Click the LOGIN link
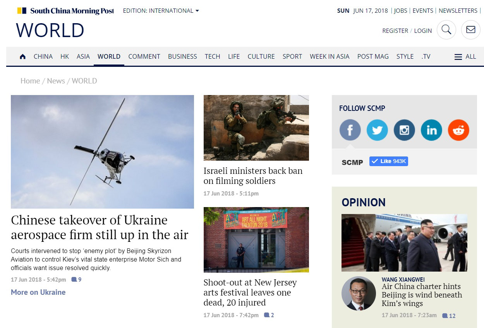The image size is (484, 328). point(423,31)
